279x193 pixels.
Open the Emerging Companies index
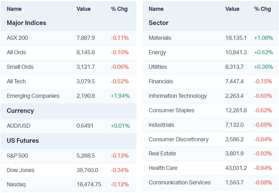click(33, 96)
